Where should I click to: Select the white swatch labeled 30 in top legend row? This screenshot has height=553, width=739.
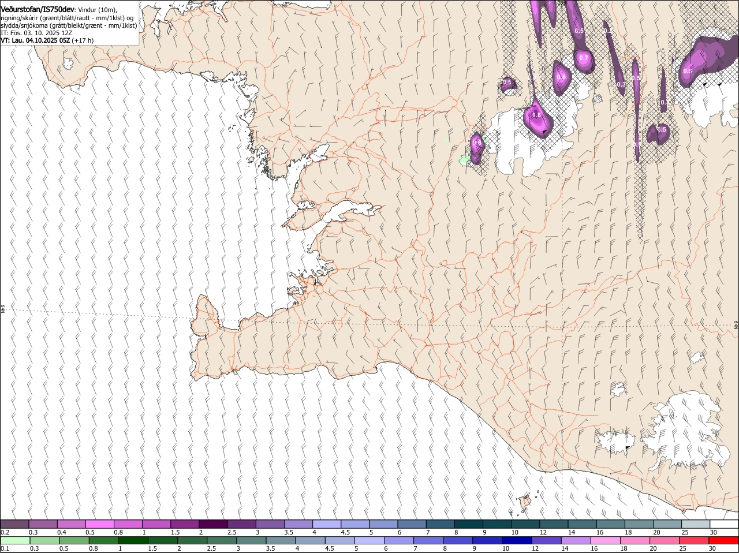pyautogui.click(x=724, y=524)
